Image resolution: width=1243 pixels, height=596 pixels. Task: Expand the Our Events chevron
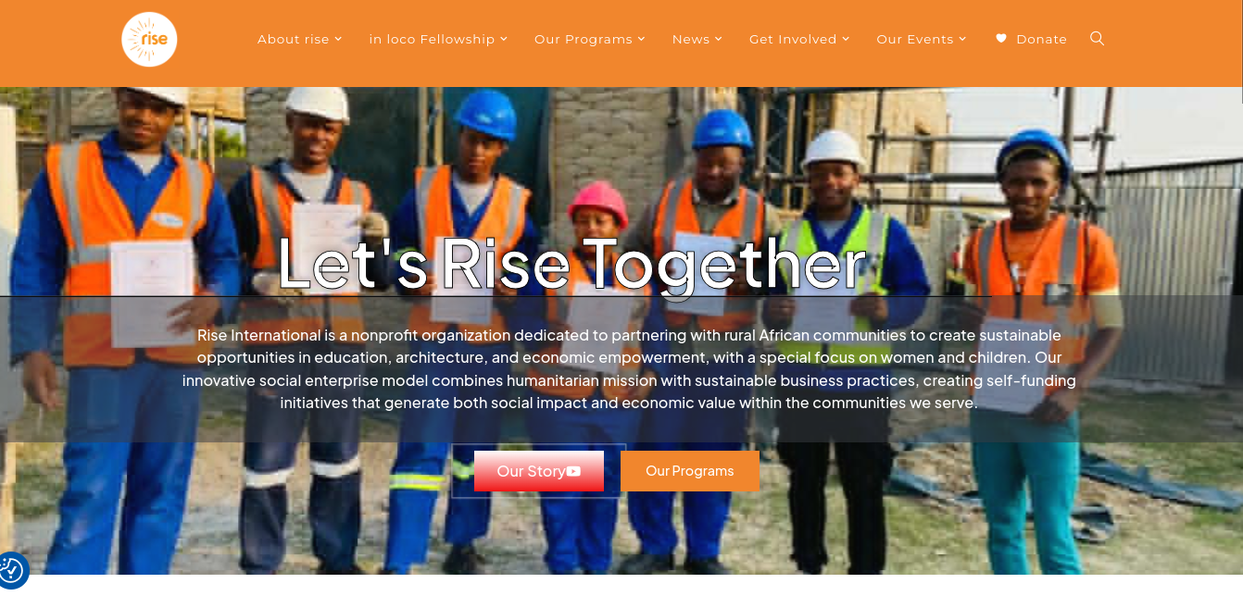point(962,39)
